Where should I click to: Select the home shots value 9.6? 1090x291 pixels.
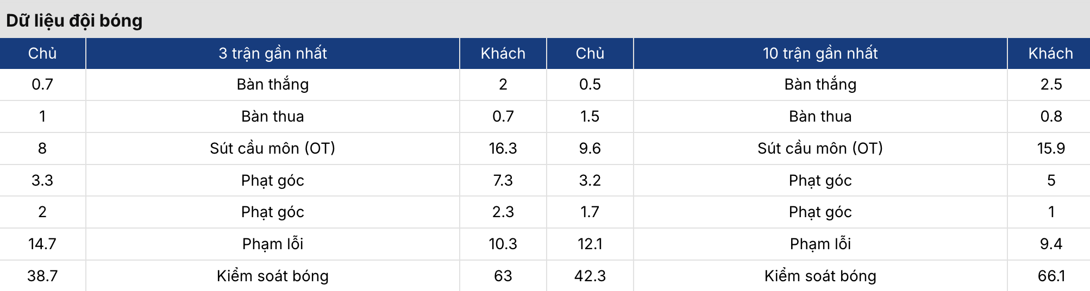[x=590, y=148]
